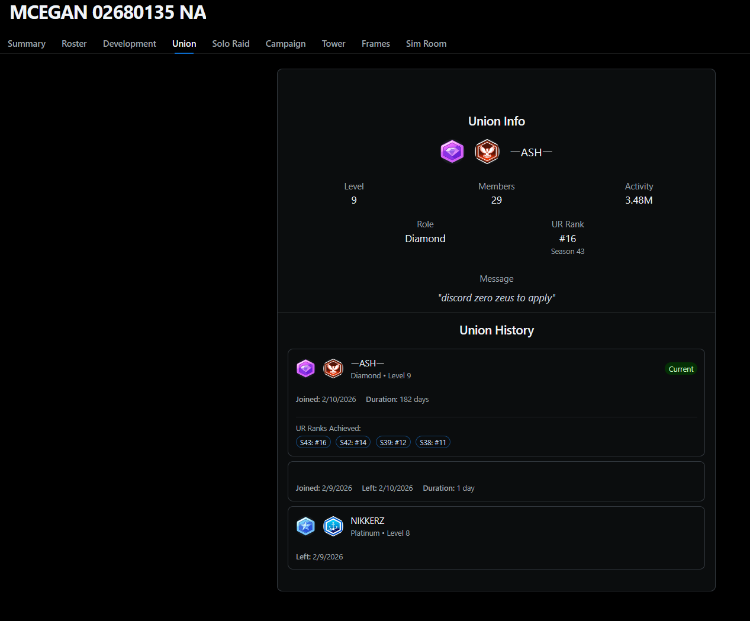Click the Duration: 182 days text
This screenshot has width=750, height=621.
tap(397, 400)
